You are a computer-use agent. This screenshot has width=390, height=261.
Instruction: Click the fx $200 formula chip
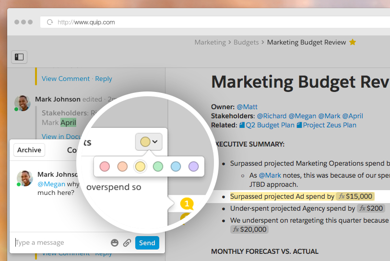(x=371, y=208)
